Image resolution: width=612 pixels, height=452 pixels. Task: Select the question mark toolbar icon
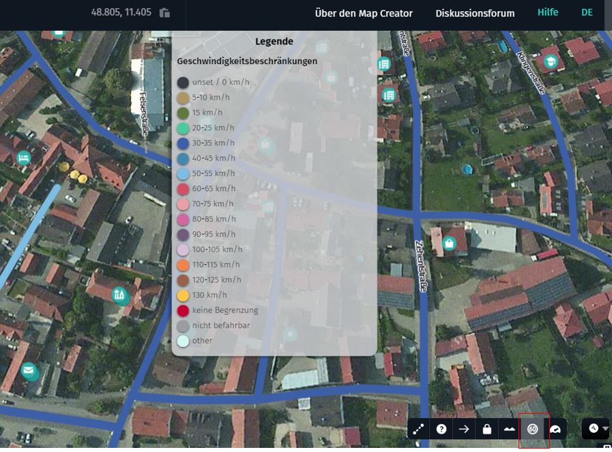pos(441,429)
